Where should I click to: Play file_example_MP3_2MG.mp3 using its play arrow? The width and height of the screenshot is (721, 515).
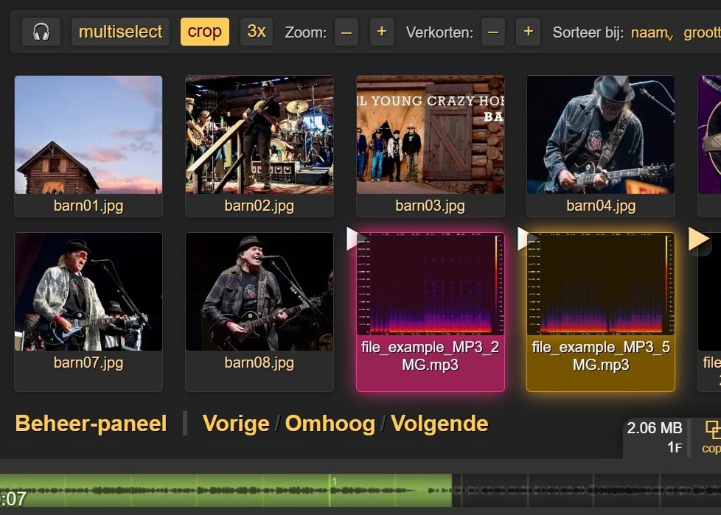[355, 239]
